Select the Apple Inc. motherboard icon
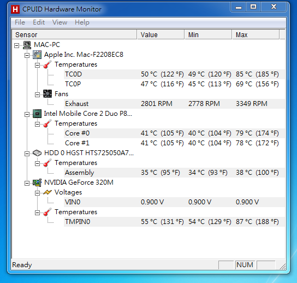The image size is (297, 283). [37, 55]
